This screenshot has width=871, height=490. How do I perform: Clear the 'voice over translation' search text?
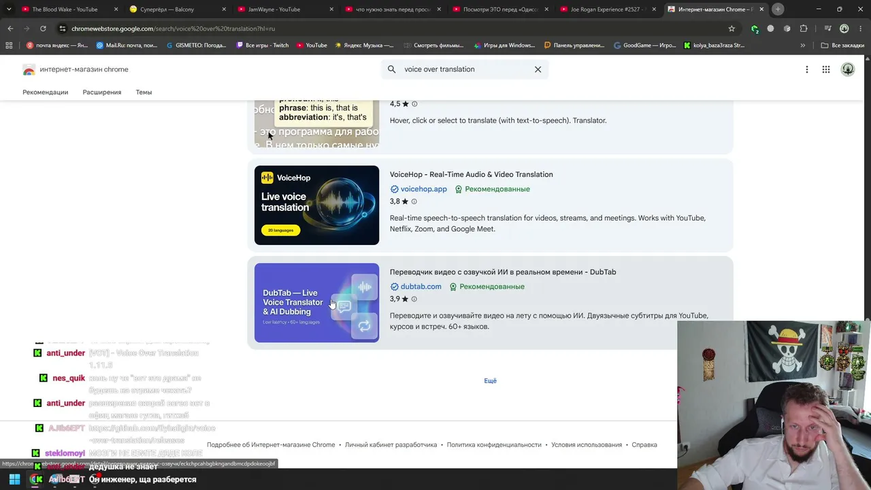538,69
